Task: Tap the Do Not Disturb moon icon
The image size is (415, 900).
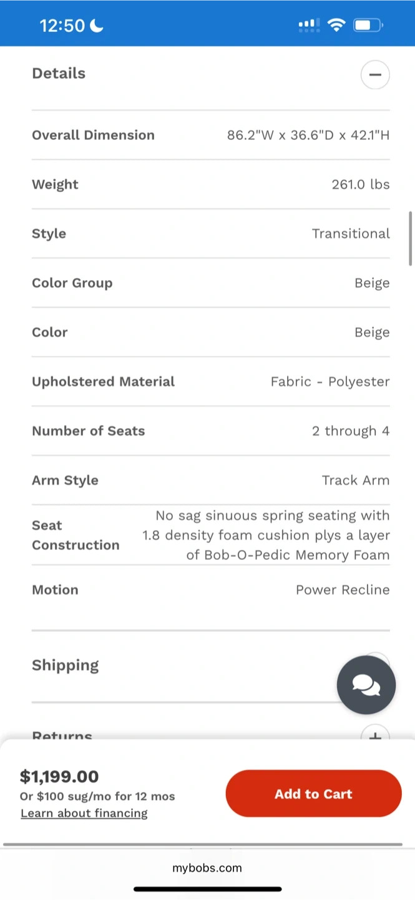Action: 97,25
